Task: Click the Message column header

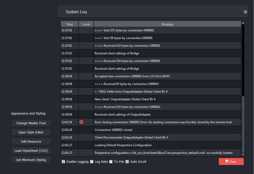Action: [x=167, y=24]
